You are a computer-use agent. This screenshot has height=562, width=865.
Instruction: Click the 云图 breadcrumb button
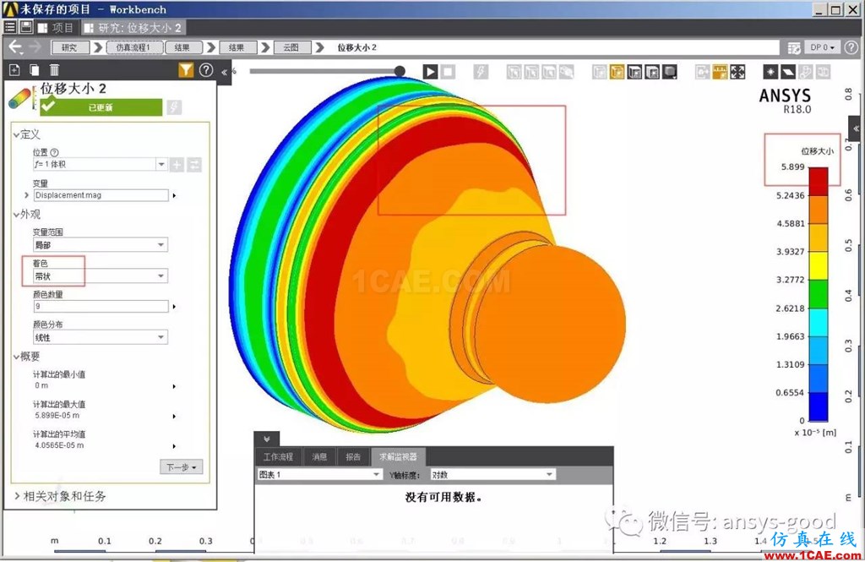tap(291, 47)
